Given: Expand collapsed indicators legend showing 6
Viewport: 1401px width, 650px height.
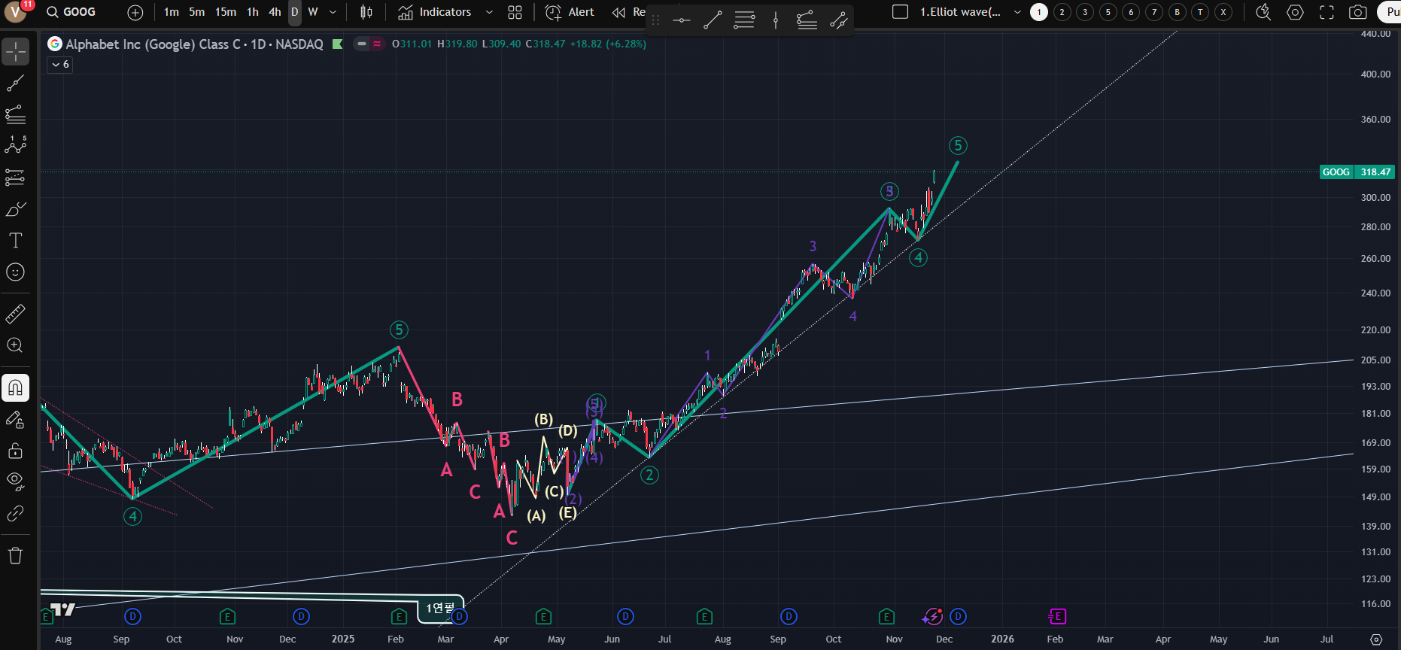Looking at the screenshot, I should (x=60, y=65).
